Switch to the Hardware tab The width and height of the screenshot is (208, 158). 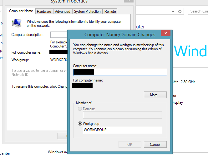44,12
